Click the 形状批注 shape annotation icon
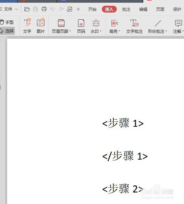Screen dimensions: 184x204 158,23
